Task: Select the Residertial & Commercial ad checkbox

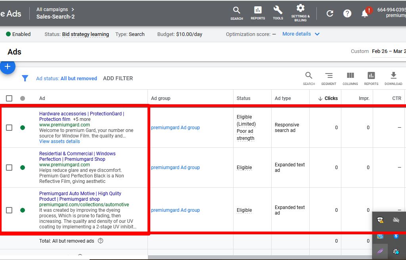Action: point(9,168)
